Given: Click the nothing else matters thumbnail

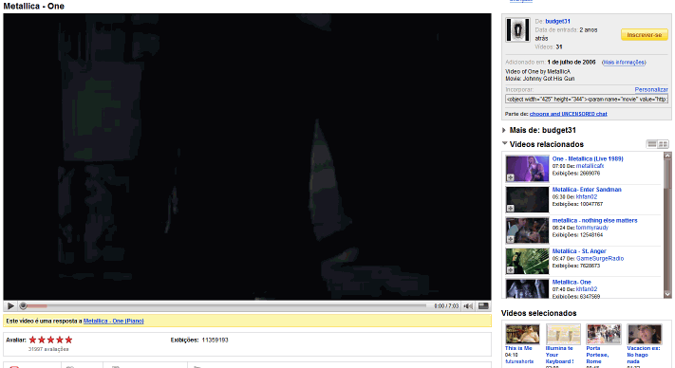Looking at the screenshot, I should (x=527, y=230).
